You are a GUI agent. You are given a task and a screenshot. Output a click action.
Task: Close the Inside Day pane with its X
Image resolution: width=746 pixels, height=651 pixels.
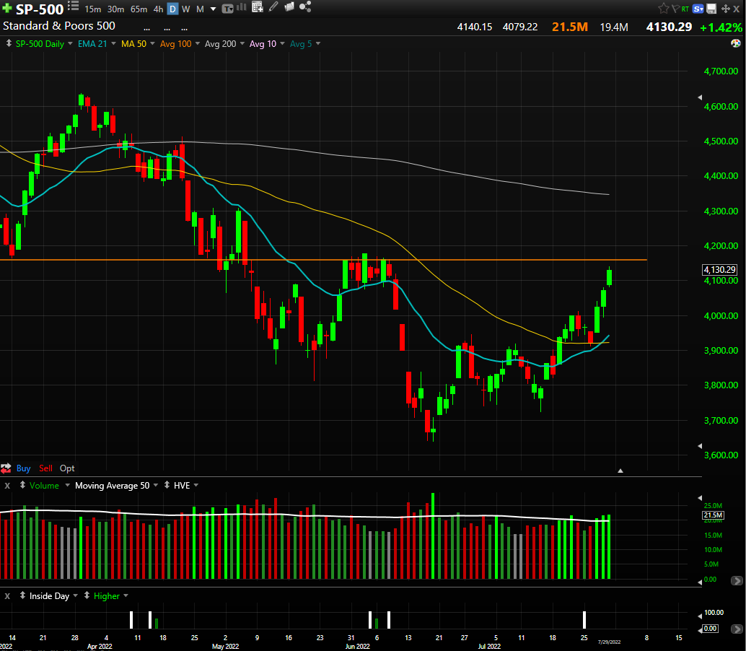(7, 596)
